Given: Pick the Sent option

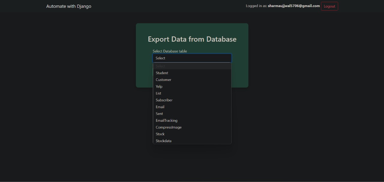Looking at the screenshot, I should [192, 114].
